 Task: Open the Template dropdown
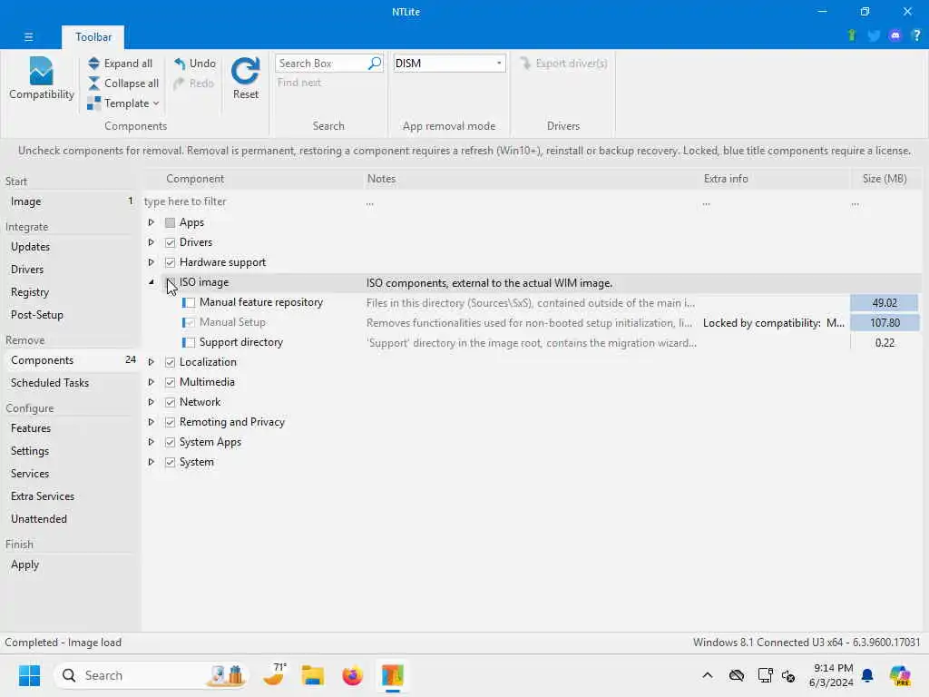pos(123,103)
